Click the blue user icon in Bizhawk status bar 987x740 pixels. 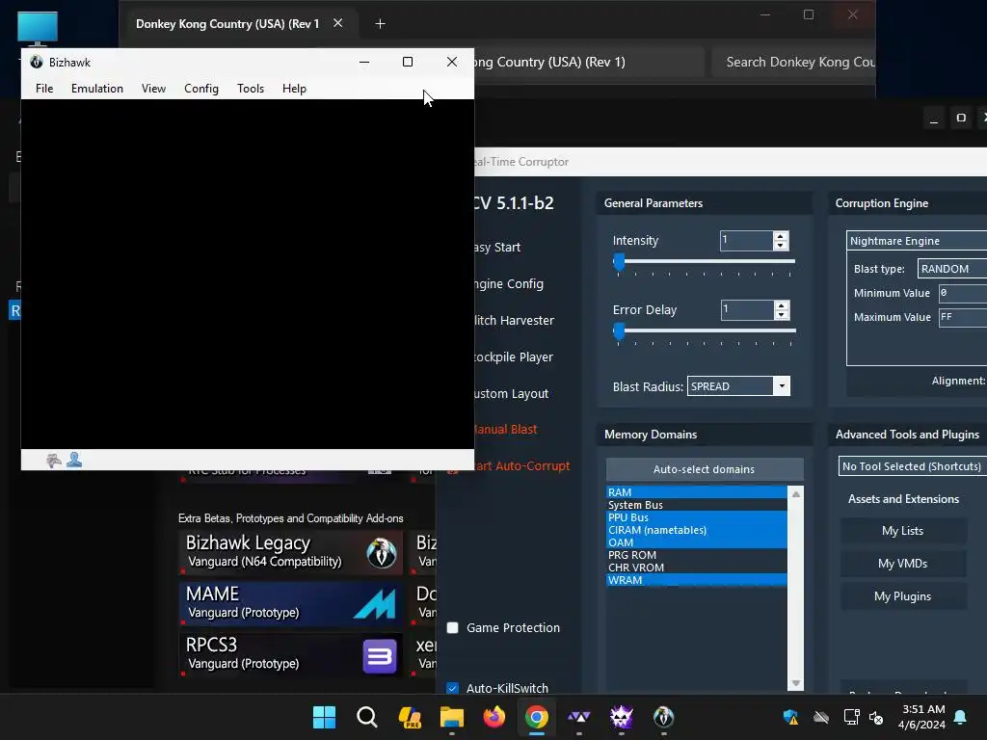click(74, 460)
